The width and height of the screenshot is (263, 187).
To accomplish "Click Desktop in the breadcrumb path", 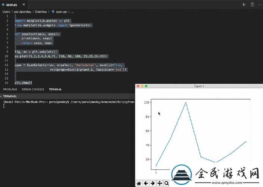I will click(41, 12).
